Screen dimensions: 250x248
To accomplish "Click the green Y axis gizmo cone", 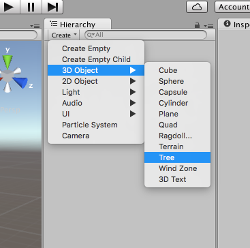I will tap(7, 62).
